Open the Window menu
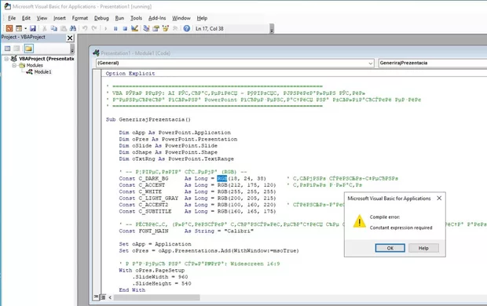The height and width of the screenshot is (306, 487). (x=181, y=18)
